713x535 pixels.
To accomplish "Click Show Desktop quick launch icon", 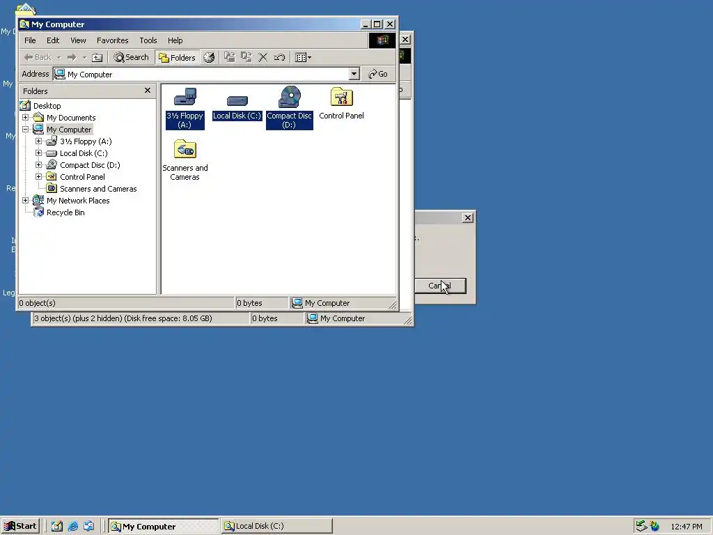I will [x=57, y=527].
